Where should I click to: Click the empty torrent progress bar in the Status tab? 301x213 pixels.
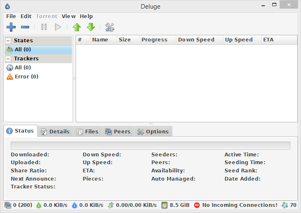[x=150, y=146]
